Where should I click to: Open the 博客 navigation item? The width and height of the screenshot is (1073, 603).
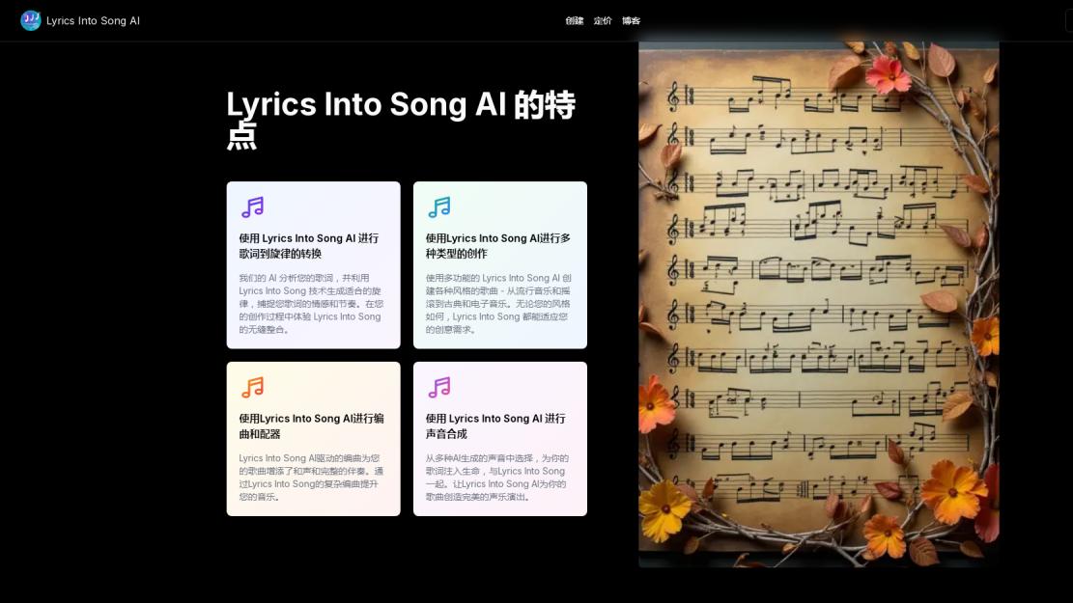[x=631, y=20]
